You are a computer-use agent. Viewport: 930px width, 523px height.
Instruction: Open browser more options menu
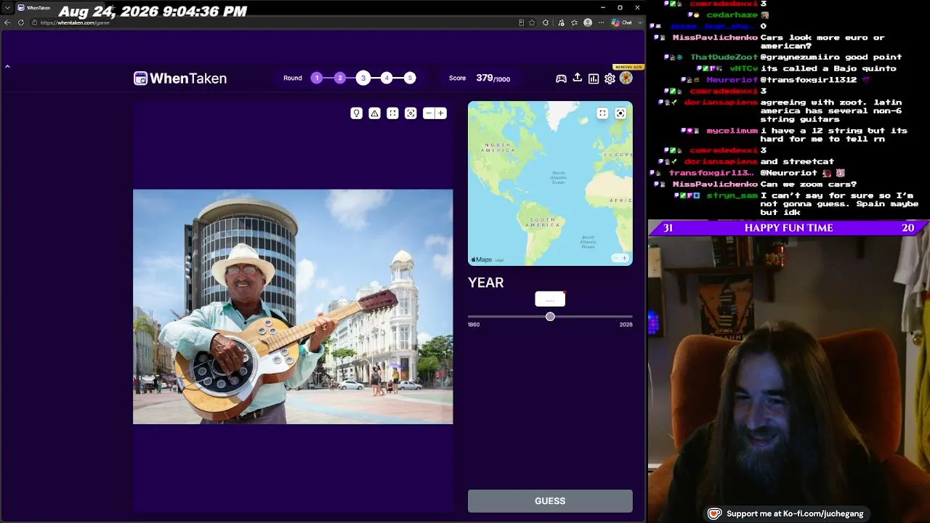coord(601,23)
